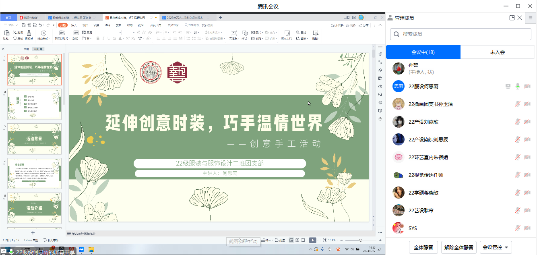
Task: Click the Format Painter brush icon
Action: [29, 33]
